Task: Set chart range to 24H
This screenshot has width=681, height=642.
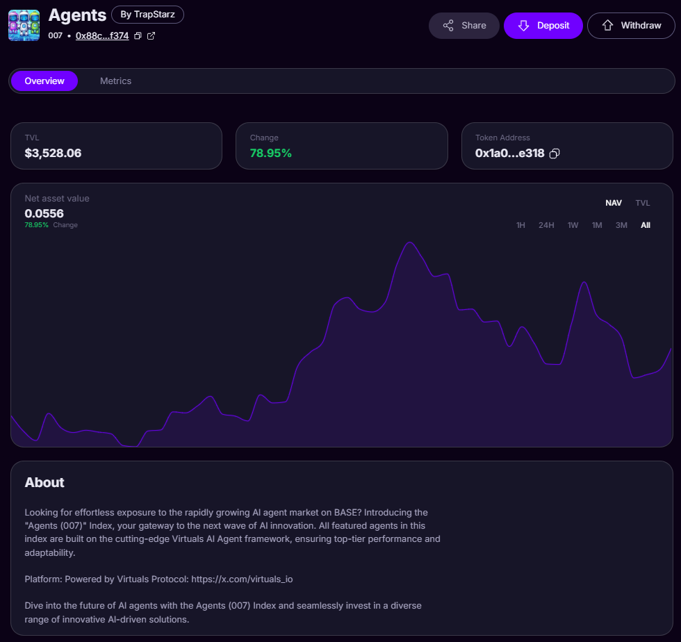Action: [x=546, y=225]
